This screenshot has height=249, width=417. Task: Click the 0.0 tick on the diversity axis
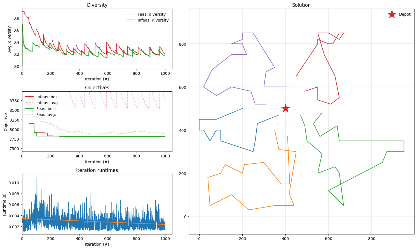click(x=17, y=66)
